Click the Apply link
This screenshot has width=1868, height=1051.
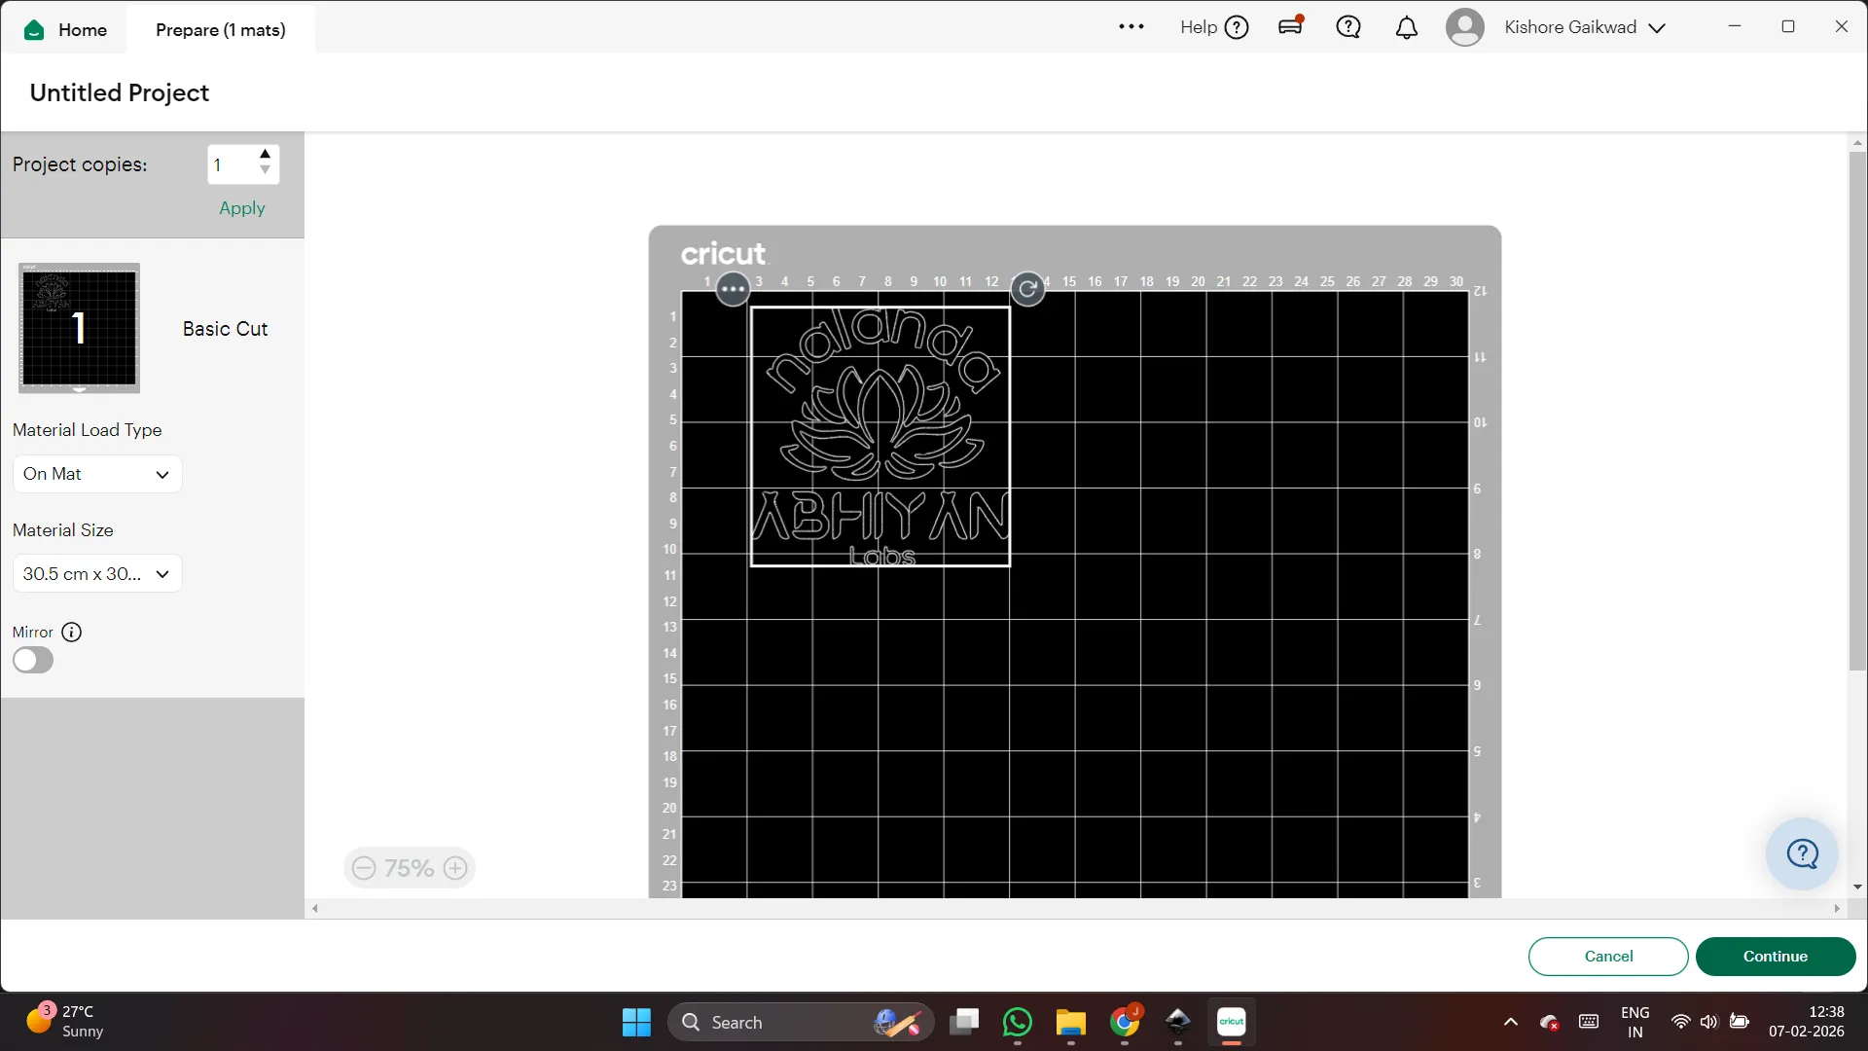tap(241, 208)
